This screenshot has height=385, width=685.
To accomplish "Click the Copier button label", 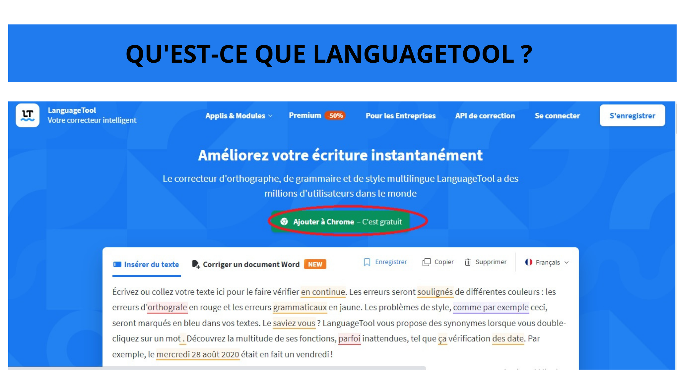I will click(444, 262).
